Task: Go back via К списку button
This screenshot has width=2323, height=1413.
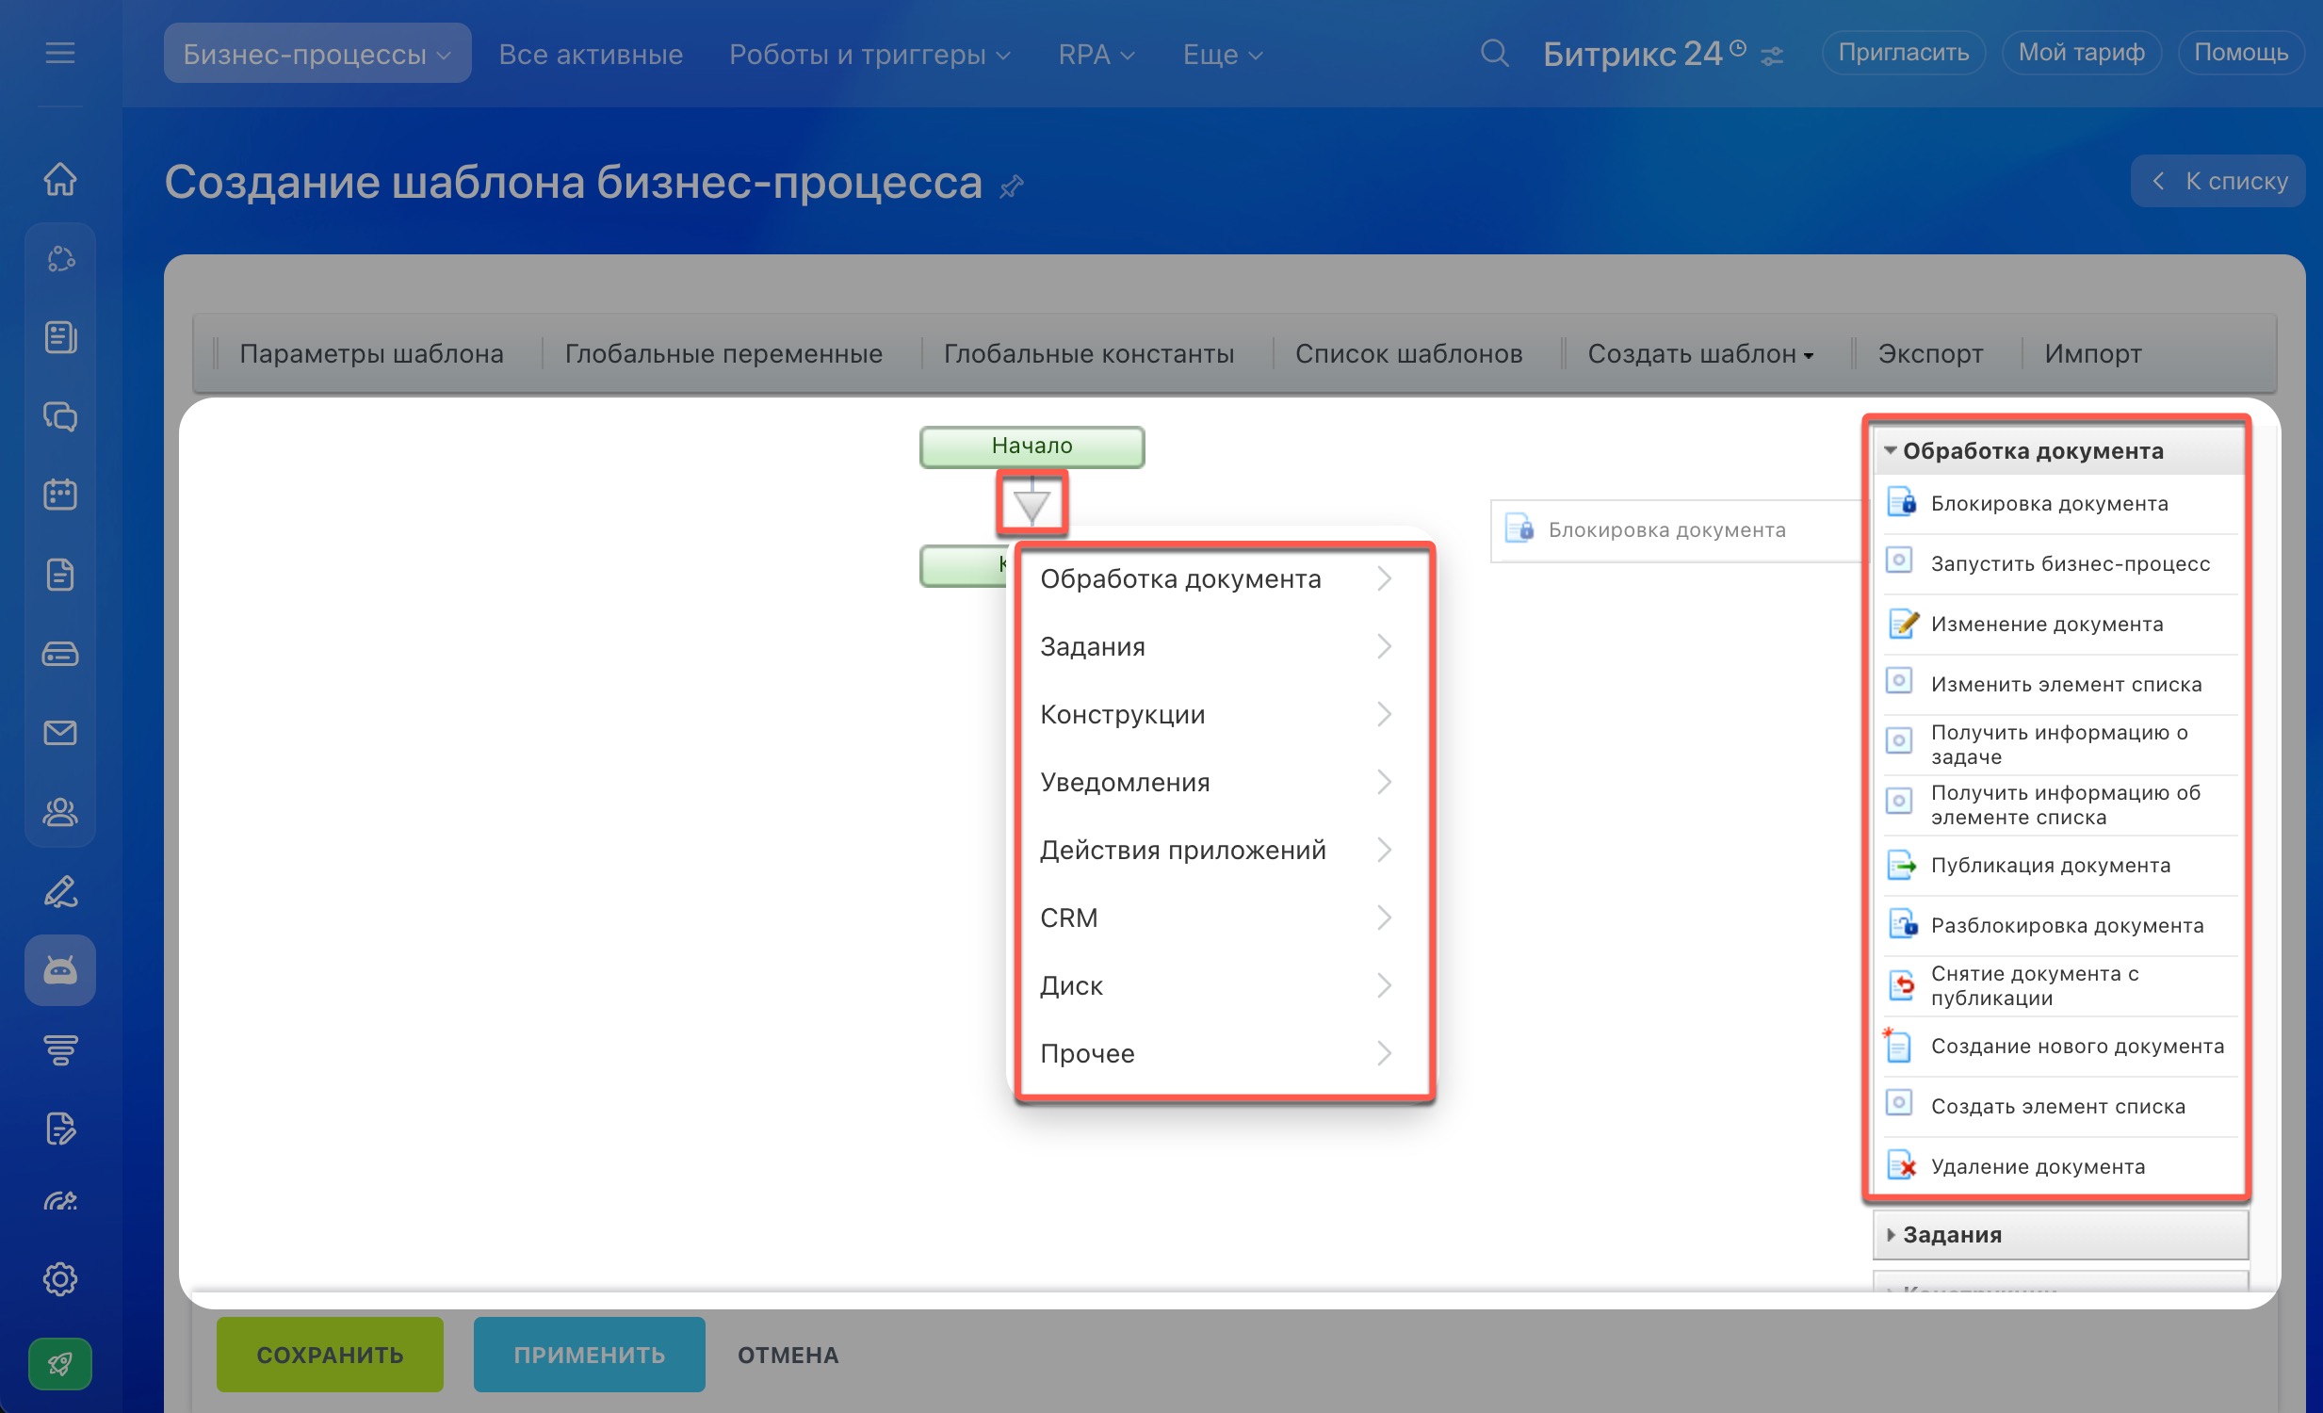Action: 2217,181
